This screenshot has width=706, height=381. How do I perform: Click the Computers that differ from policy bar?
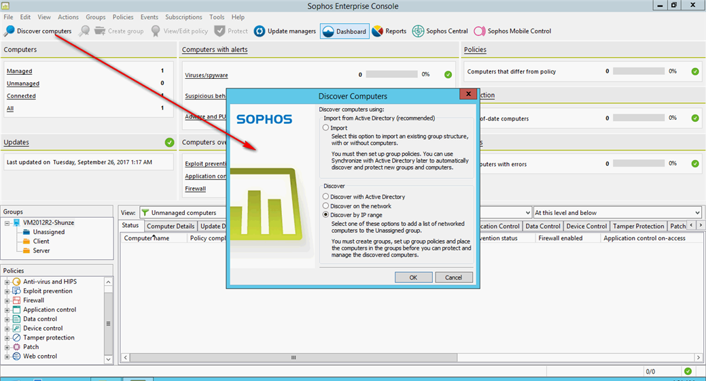(x=639, y=71)
